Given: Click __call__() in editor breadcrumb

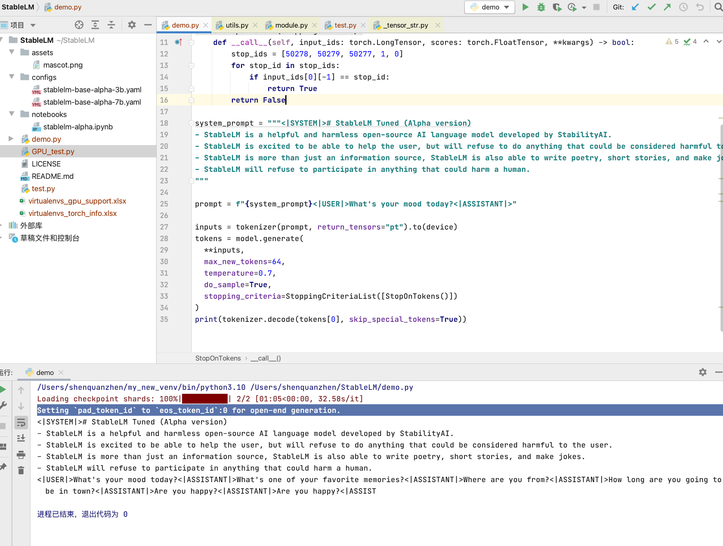Looking at the screenshot, I should 266,358.
